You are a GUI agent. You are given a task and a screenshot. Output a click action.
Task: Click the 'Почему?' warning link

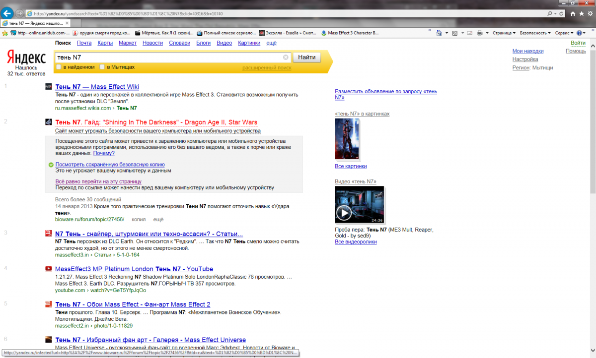[x=104, y=153]
